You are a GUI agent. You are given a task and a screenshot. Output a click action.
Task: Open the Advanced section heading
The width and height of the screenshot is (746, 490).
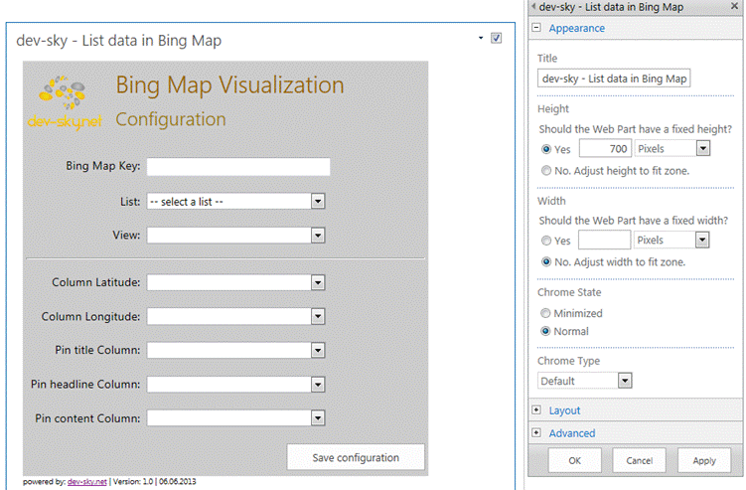572,433
